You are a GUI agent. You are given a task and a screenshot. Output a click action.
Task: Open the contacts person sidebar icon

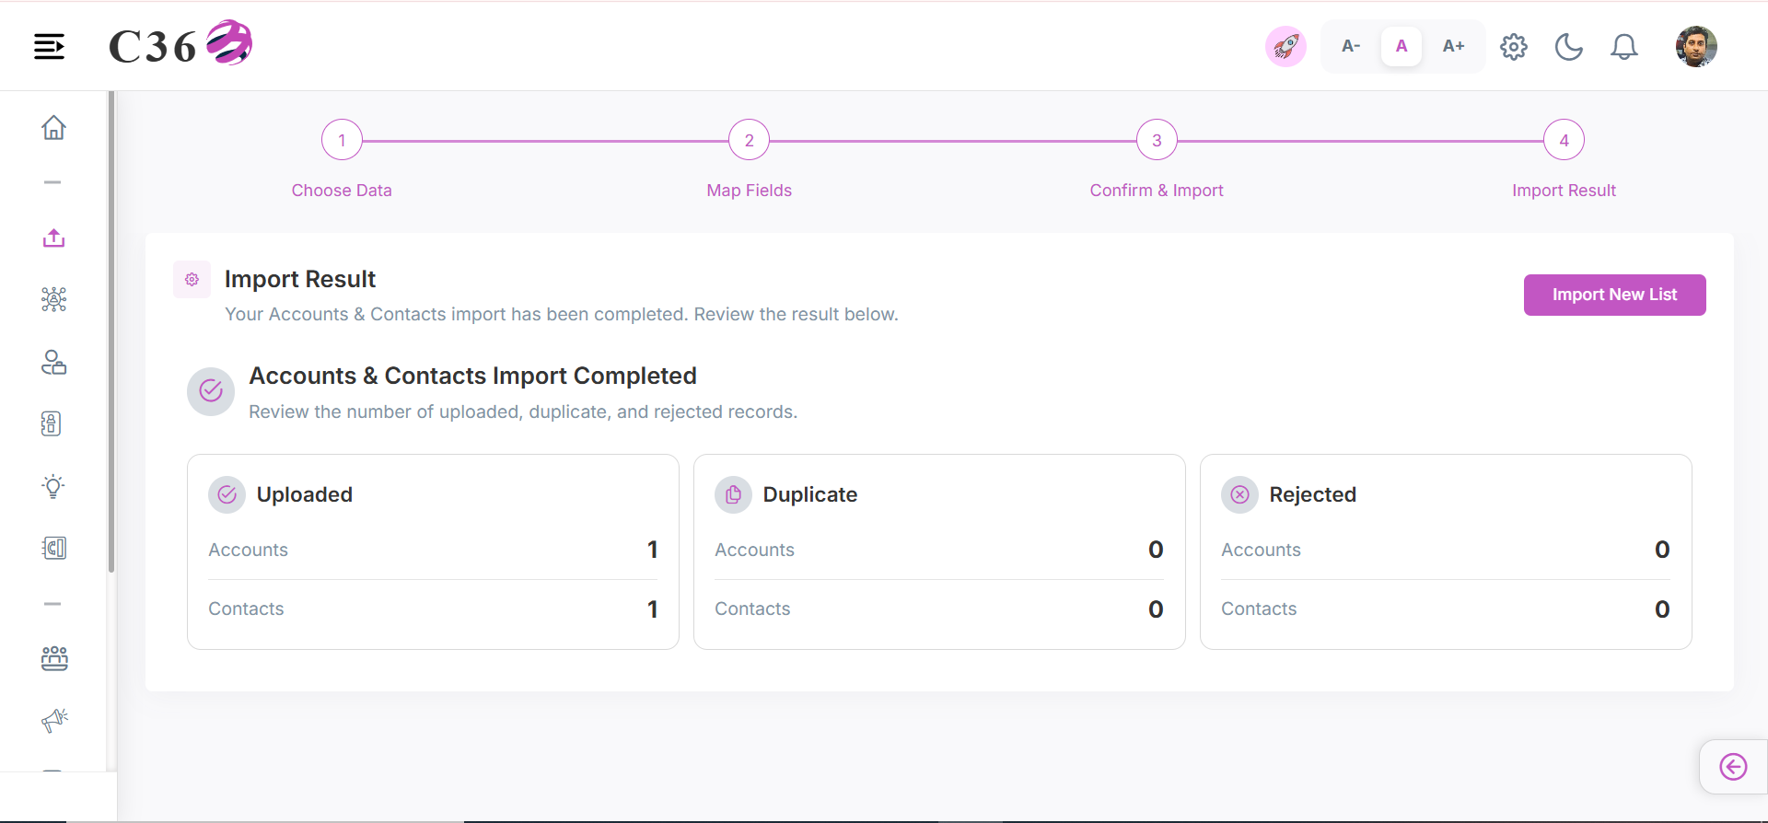click(53, 362)
